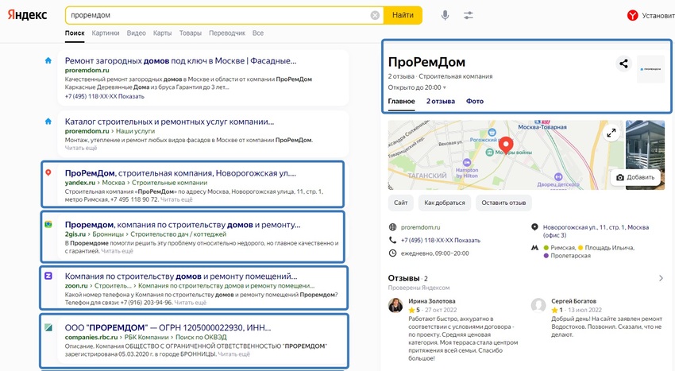Click the clock icon near working hours
The width and height of the screenshot is (675, 371).
point(392,253)
